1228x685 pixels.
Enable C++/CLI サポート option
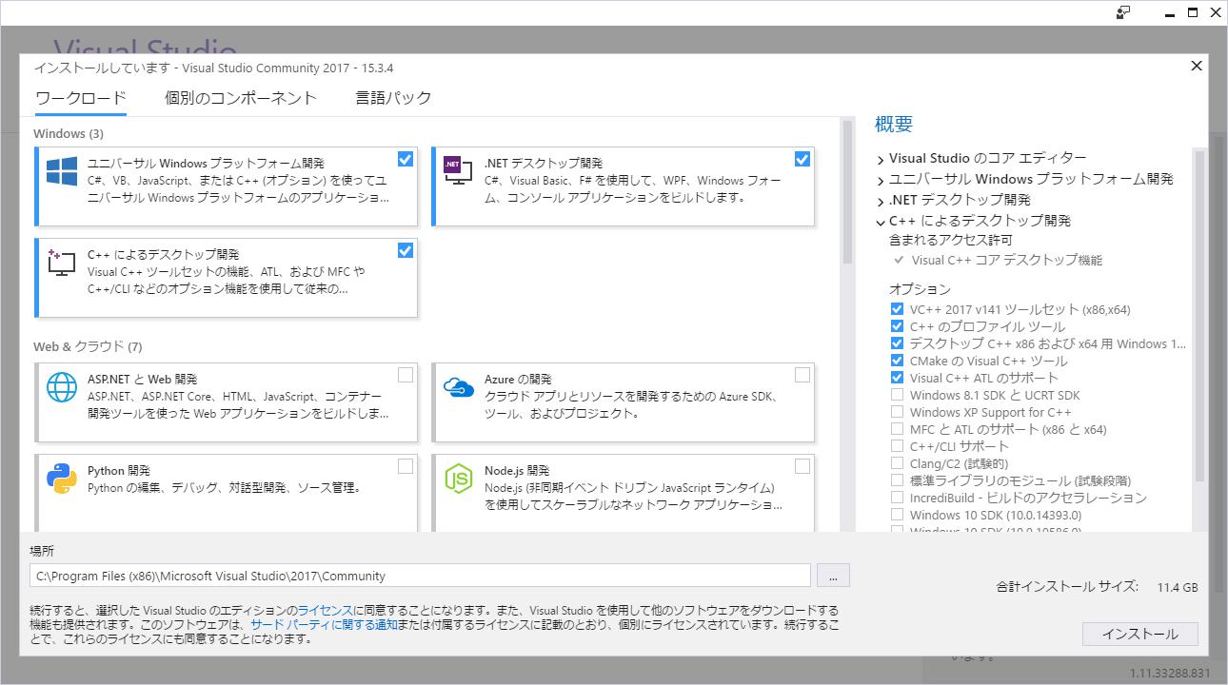click(897, 446)
